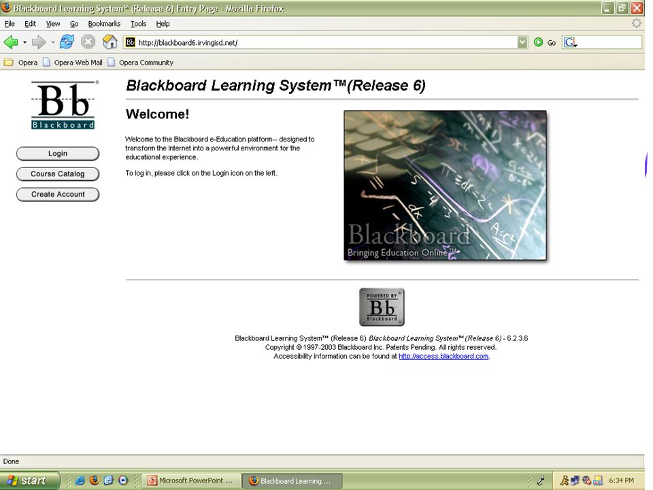Open the View menu
The image size is (653, 490).
click(x=53, y=24)
